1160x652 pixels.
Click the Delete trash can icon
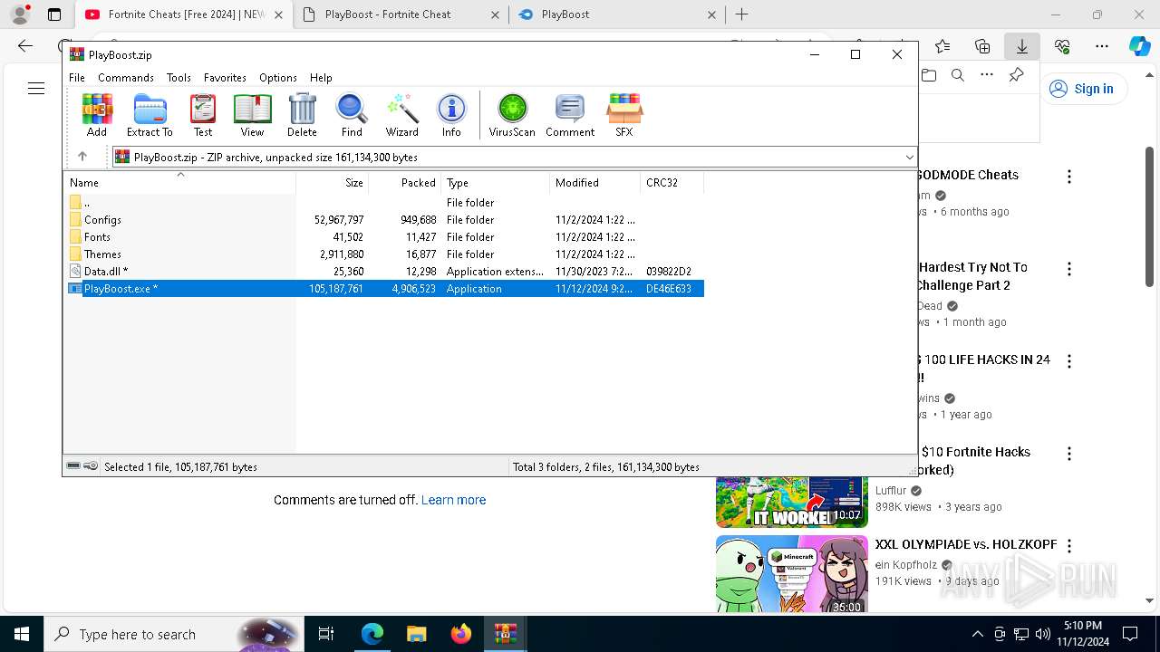pyautogui.click(x=302, y=115)
